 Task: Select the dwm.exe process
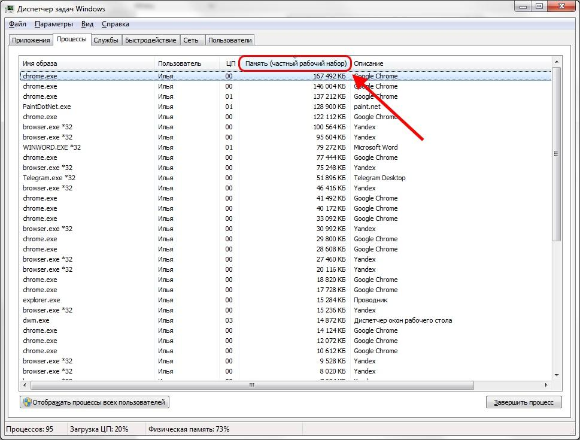tap(285, 320)
